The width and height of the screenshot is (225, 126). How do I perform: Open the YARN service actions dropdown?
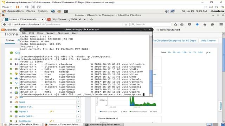click(x=78, y=116)
